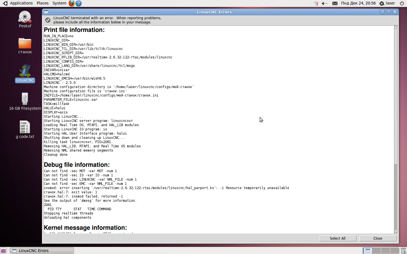Open the power session menu icon
Viewport: 407px width, 254px height.
coord(402,3)
